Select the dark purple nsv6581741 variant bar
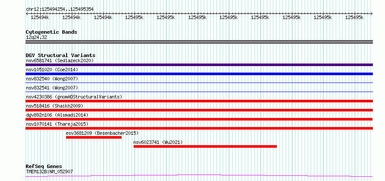The height and width of the screenshot is (181, 385). click(199, 65)
